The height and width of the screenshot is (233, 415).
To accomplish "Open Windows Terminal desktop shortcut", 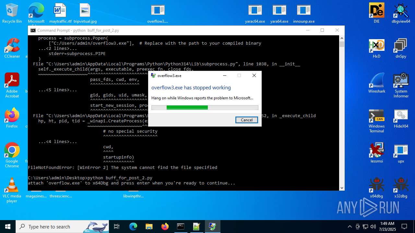I will pos(376,121).
